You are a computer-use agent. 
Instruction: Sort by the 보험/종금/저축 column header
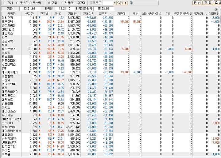coord(152,14)
